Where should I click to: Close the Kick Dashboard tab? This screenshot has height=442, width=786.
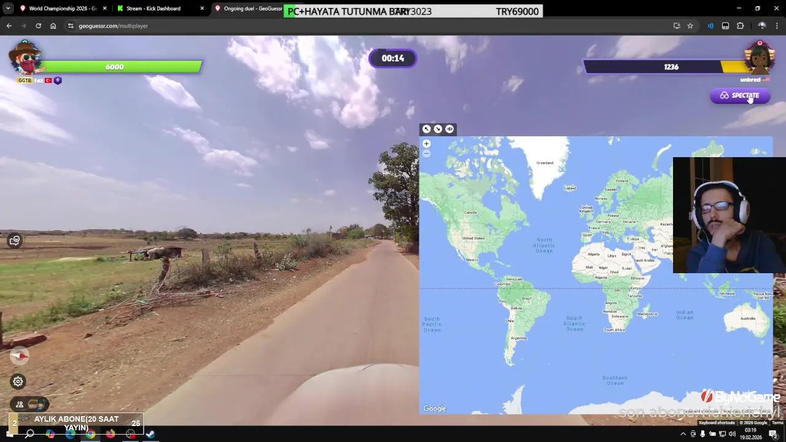[x=202, y=9]
